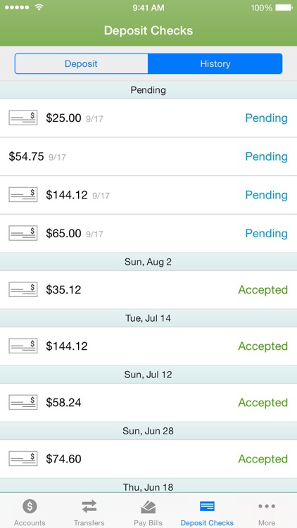Open the accepted $144.12 deposit from Jul 14
This screenshot has height=528, width=297.
point(148,346)
